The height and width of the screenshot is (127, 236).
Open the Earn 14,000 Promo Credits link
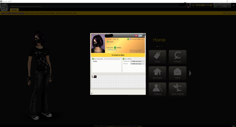[x=13, y=13]
